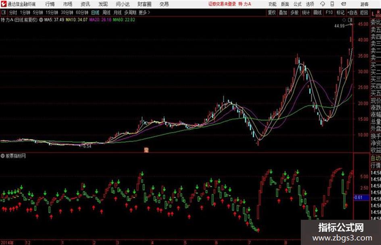
Task: Open the 发现 menu
Action: tap(103, 4)
